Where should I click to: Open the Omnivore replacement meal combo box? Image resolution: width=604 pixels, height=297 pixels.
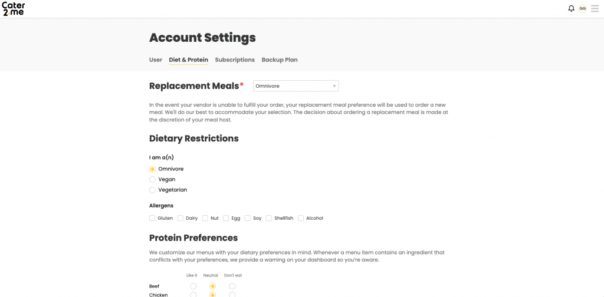(296, 86)
